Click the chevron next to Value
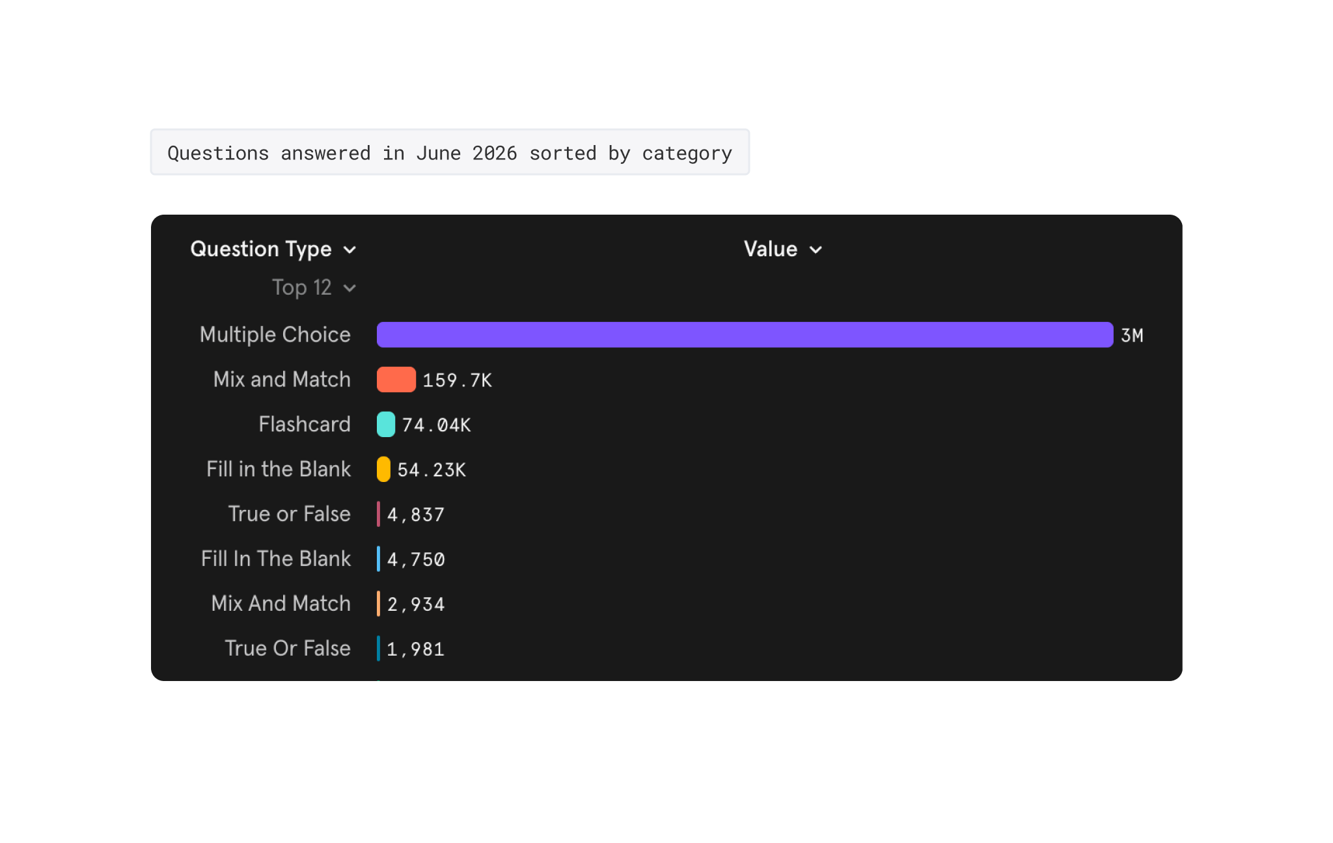 [x=816, y=250]
